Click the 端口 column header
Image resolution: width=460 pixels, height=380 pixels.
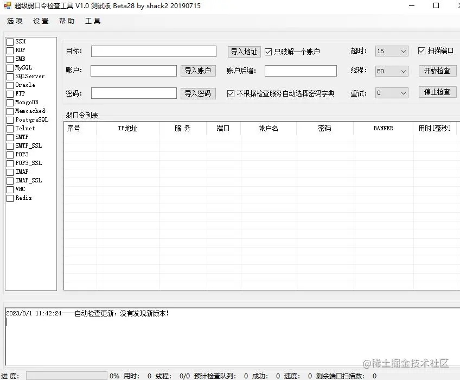[223, 128]
